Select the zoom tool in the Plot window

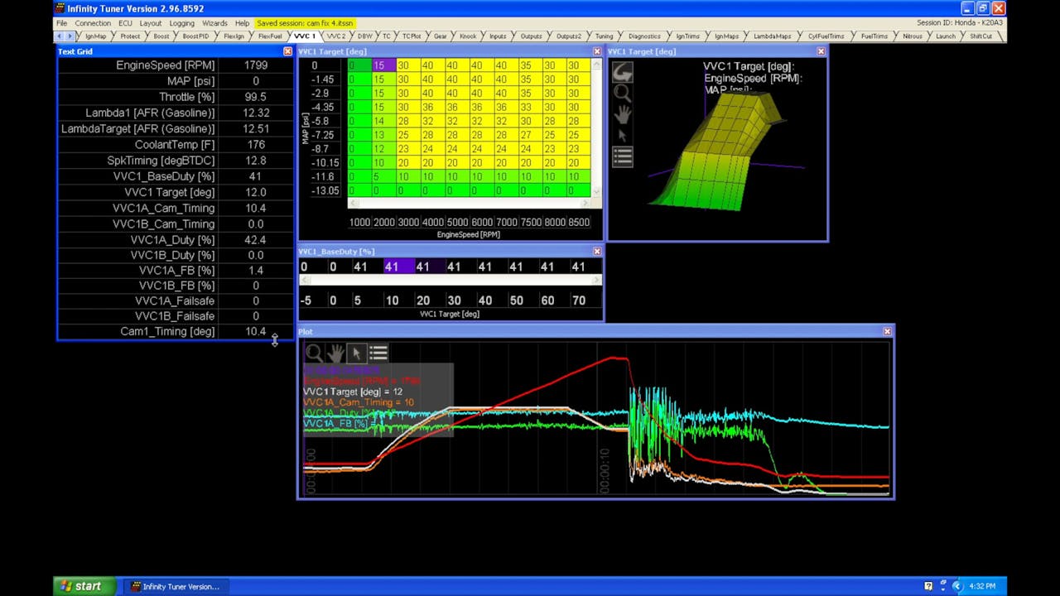pyautogui.click(x=314, y=353)
